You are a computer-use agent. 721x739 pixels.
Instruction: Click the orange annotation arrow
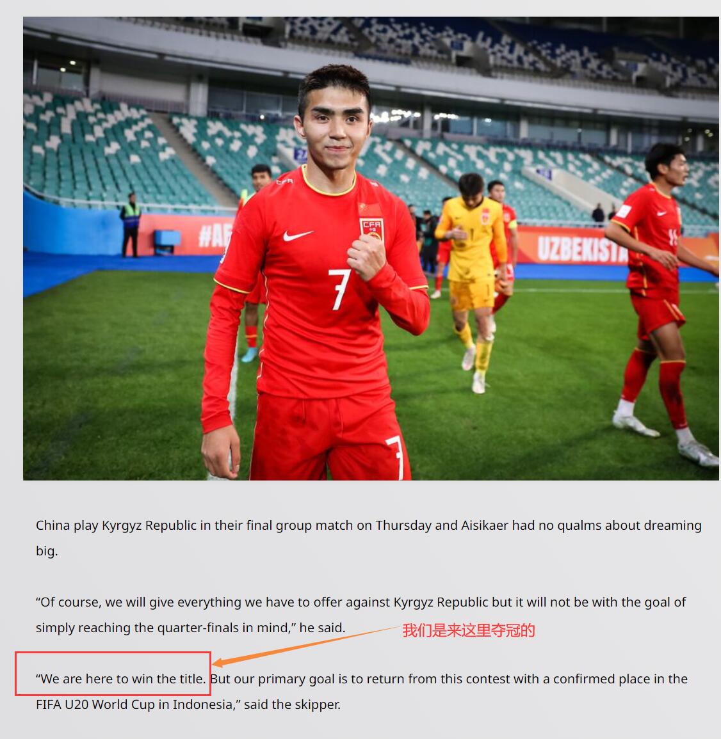[305, 646]
